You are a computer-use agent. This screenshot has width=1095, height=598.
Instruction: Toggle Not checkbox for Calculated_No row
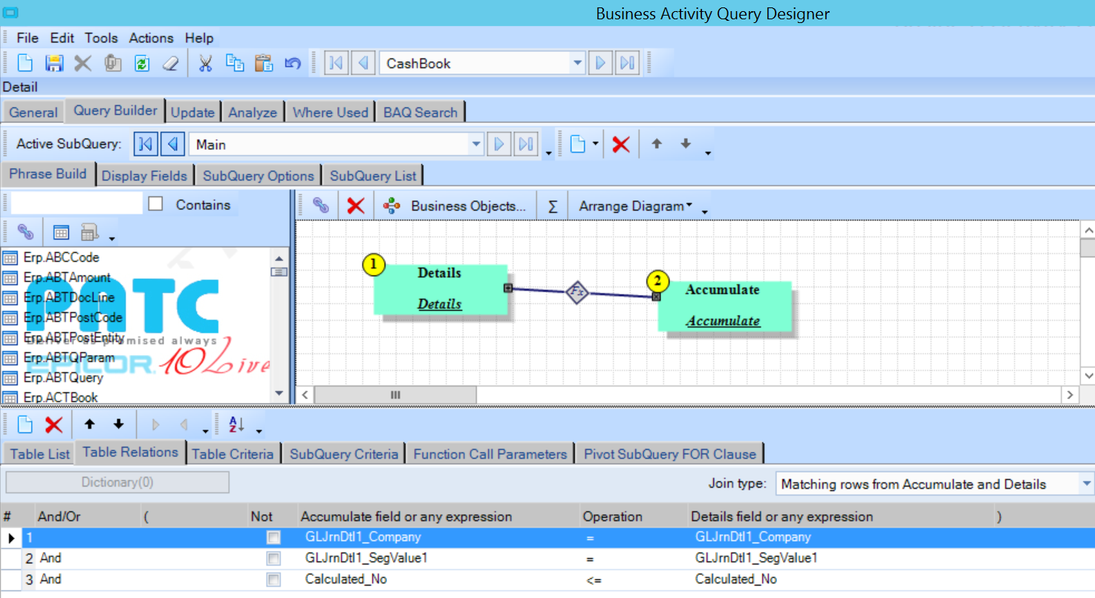click(273, 579)
